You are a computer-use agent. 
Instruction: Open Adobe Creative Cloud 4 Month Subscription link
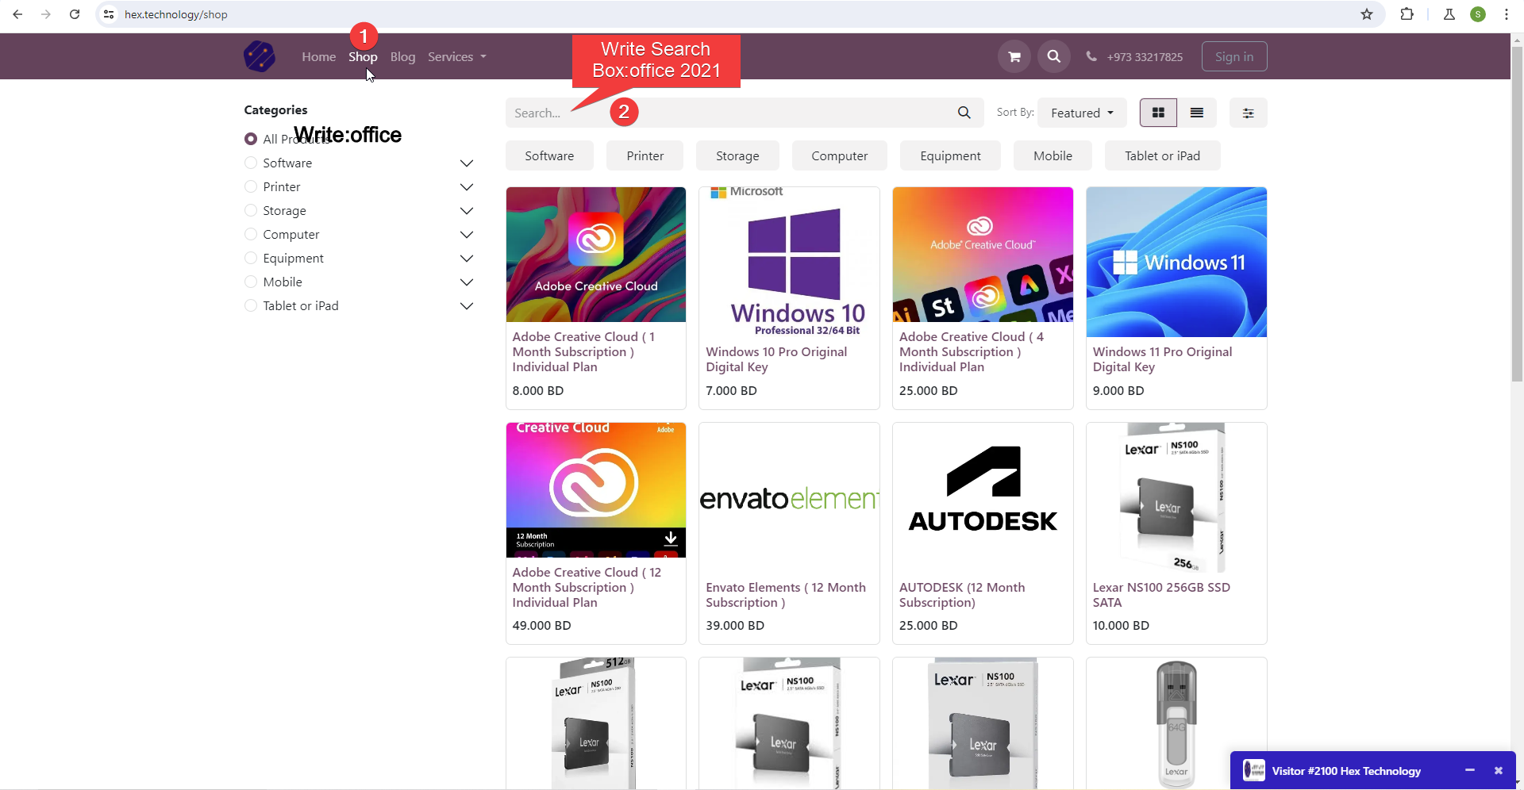[x=972, y=351]
